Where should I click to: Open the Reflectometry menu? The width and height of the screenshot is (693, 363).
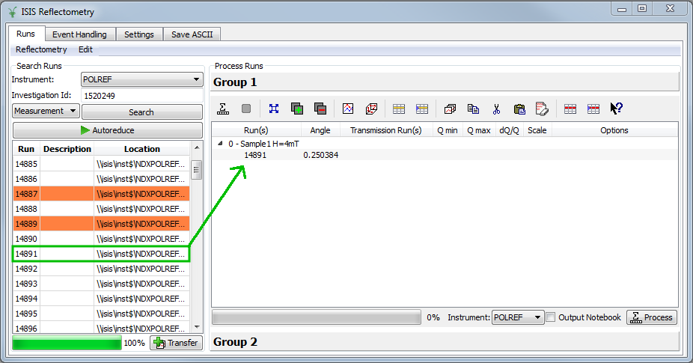pyautogui.click(x=41, y=49)
